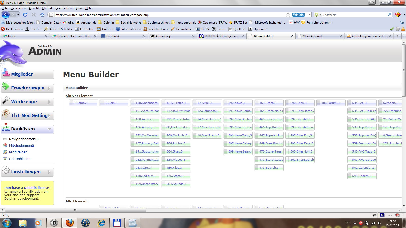Open the Deaktivieren toolbar dropdown
The height and width of the screenshot is (228, 406).
13,29
